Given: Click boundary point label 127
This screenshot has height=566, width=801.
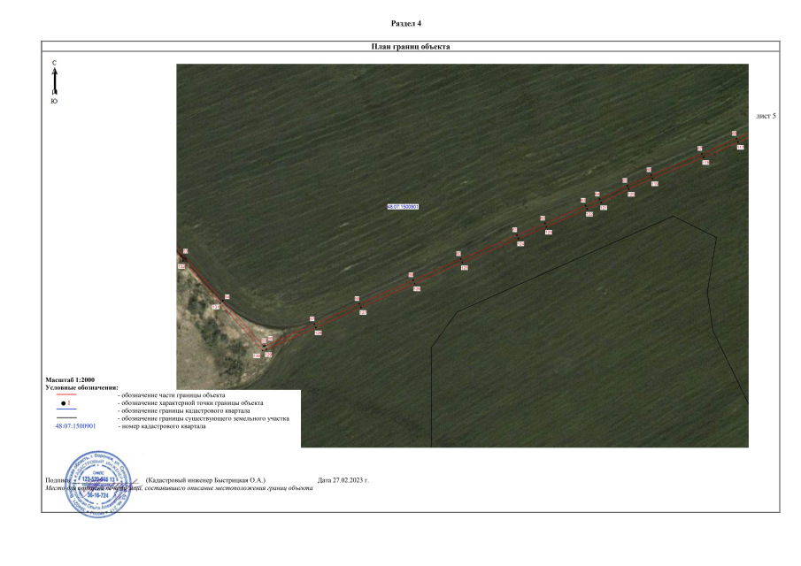Looking at the screenshot, I should point(363,312).
